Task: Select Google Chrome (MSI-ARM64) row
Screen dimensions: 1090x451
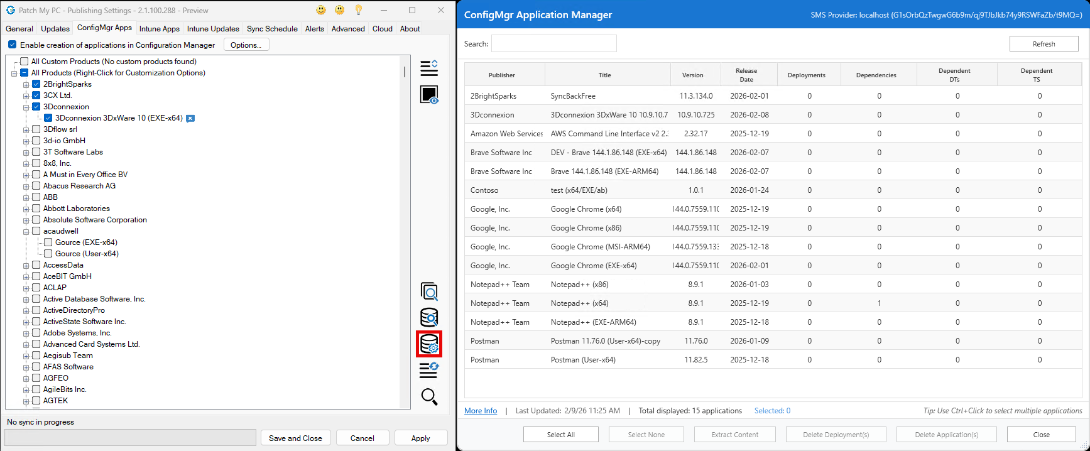Action: (773, 247)
